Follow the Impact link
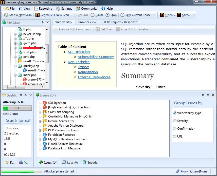 [83, 67]
